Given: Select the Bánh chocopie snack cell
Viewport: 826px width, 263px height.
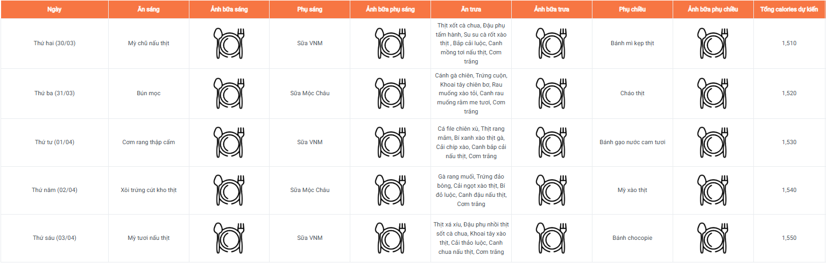Looking at the screenshot, I should coord(632,238).
